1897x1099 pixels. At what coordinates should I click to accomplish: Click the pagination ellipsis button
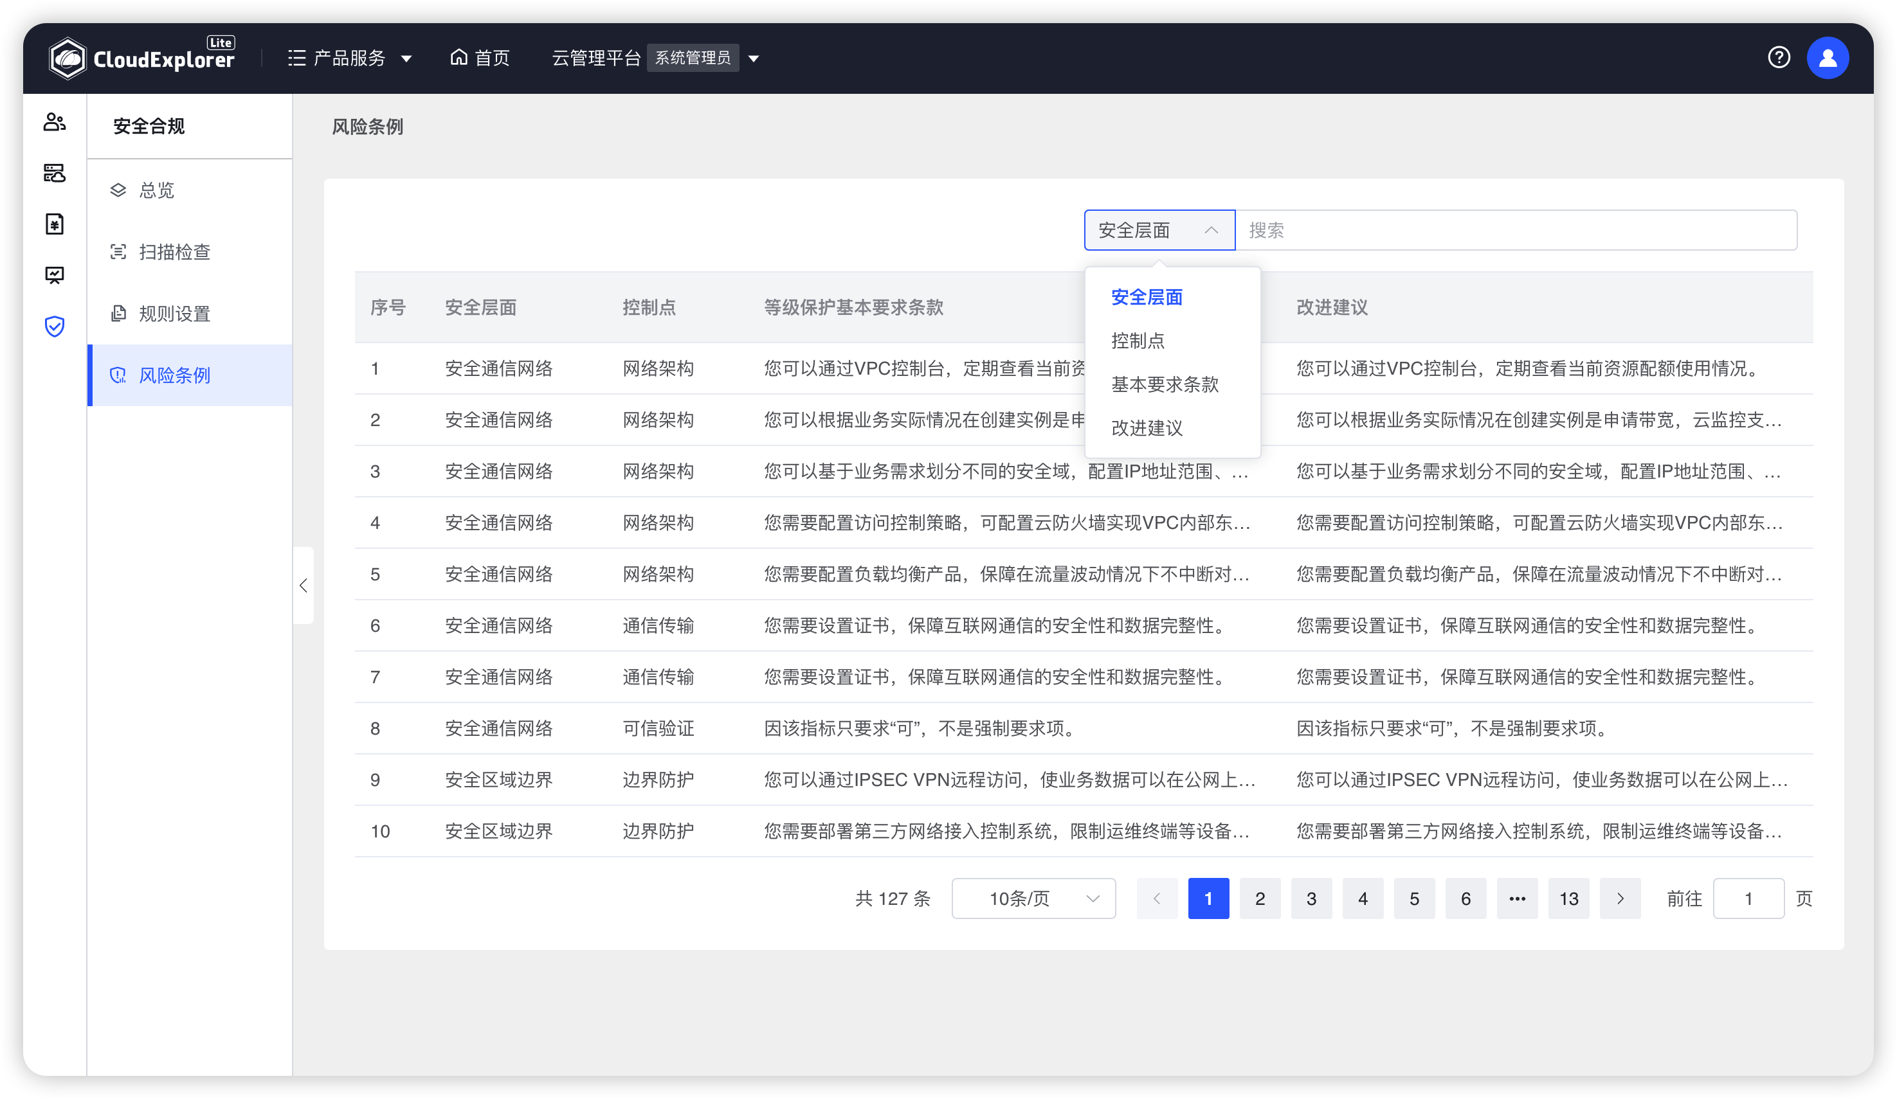point(1518,898)
